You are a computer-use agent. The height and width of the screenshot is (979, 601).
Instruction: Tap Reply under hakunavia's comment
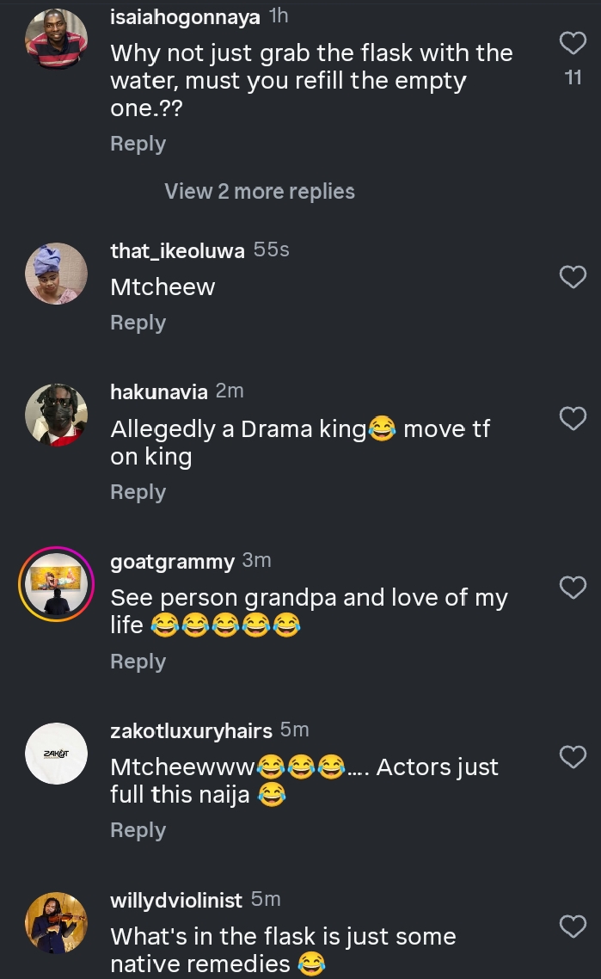click(x=138, y=492)
